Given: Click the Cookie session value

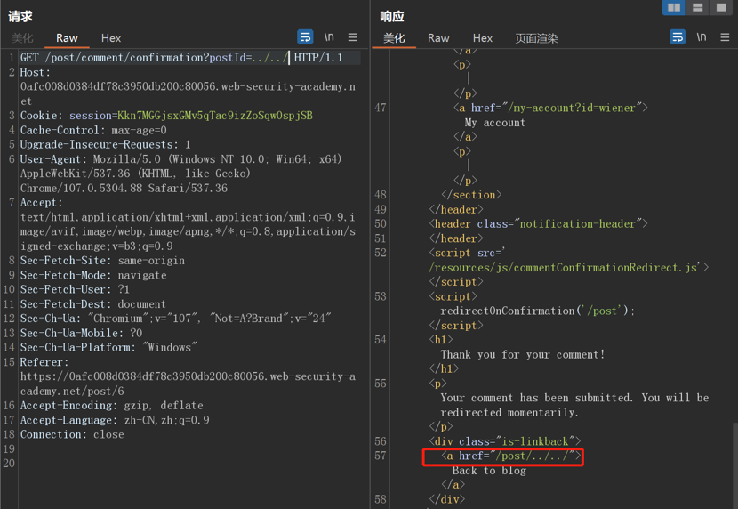Looking at the screenshot, I should [x=215, y=116].
